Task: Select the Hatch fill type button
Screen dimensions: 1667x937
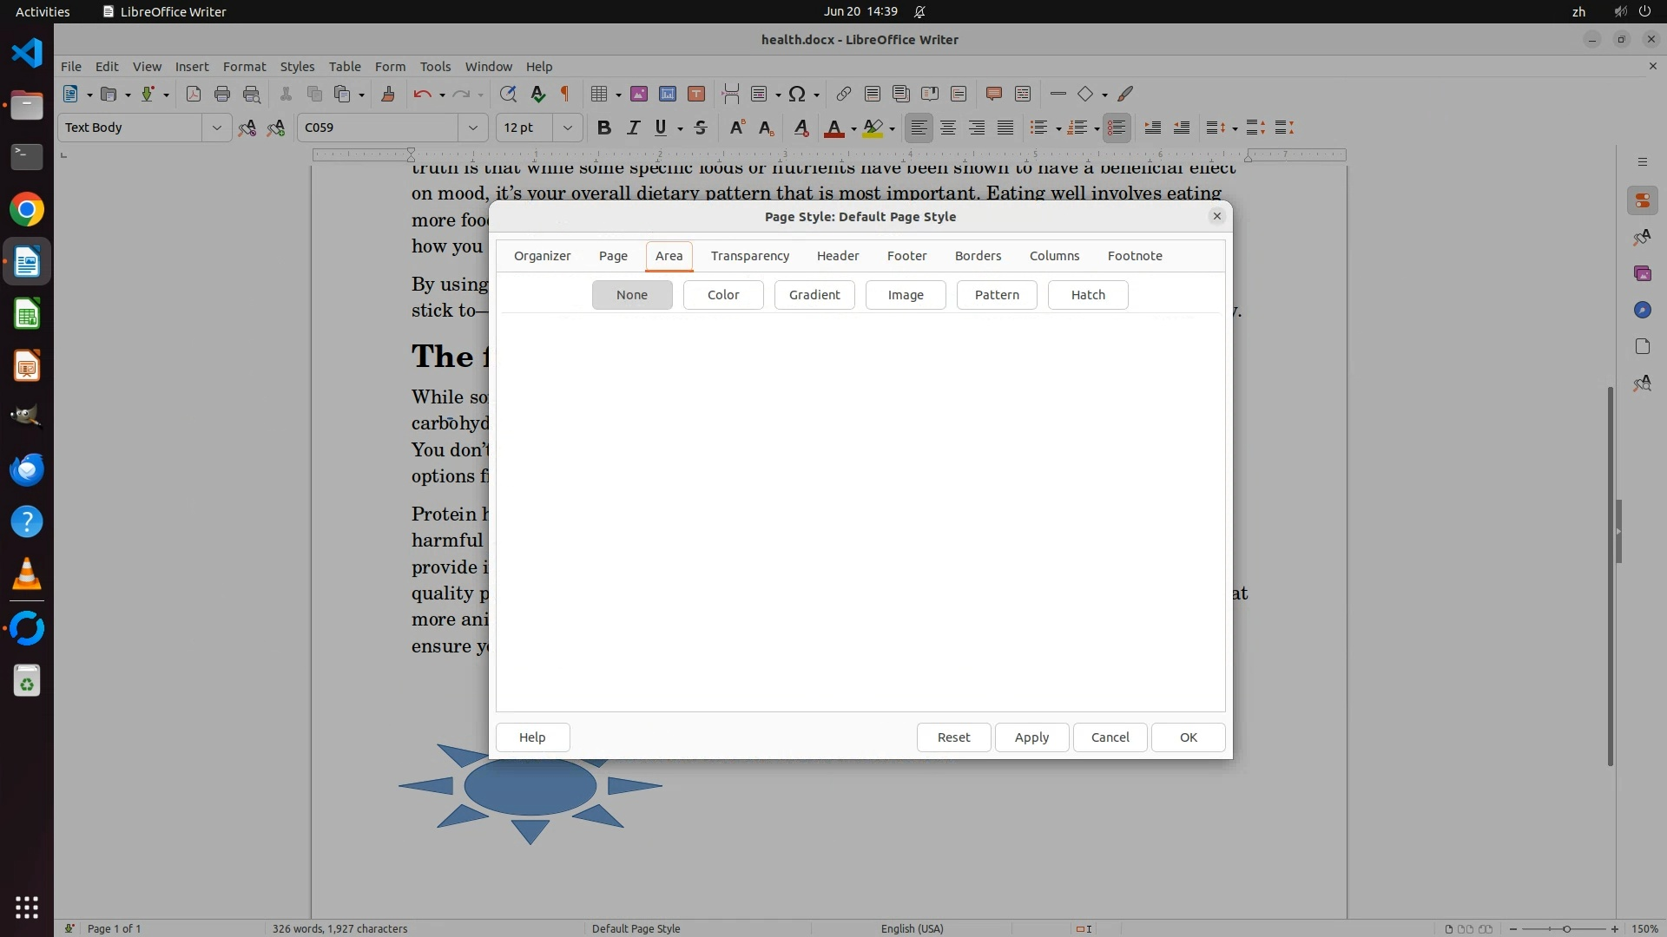Action: (x=1087, y=295)
